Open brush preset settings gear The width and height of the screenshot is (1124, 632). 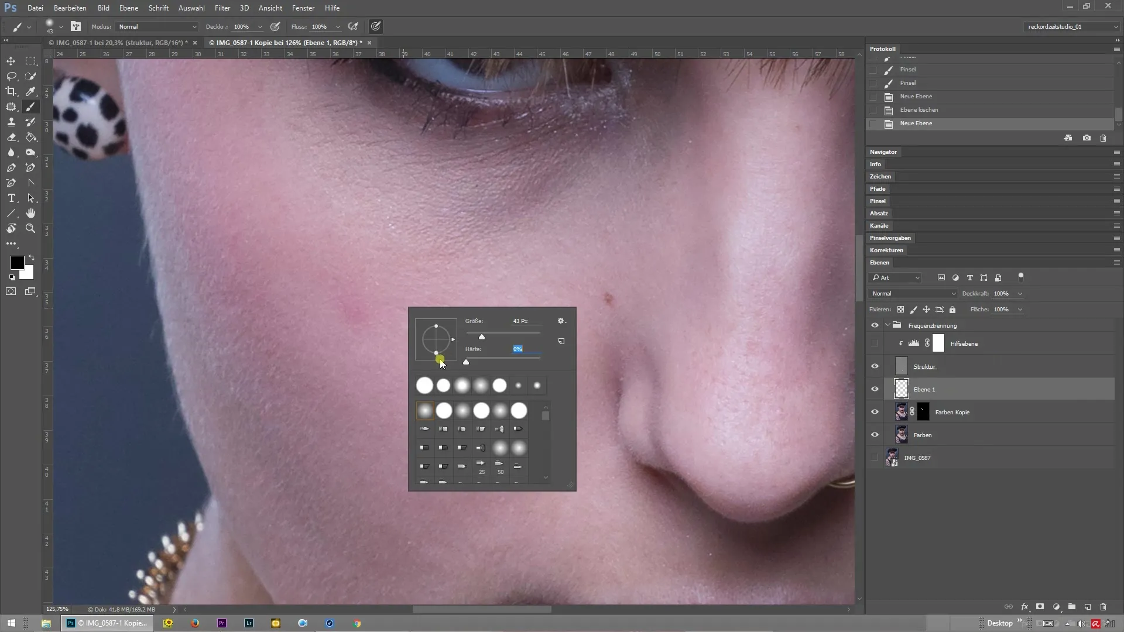[x=561, y=321]
